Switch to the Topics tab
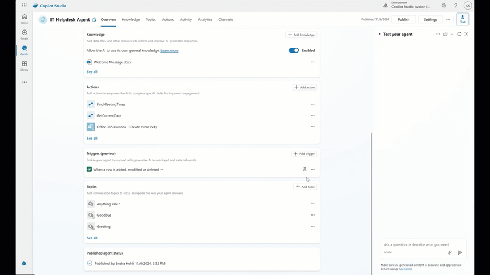 click(150, 20)
